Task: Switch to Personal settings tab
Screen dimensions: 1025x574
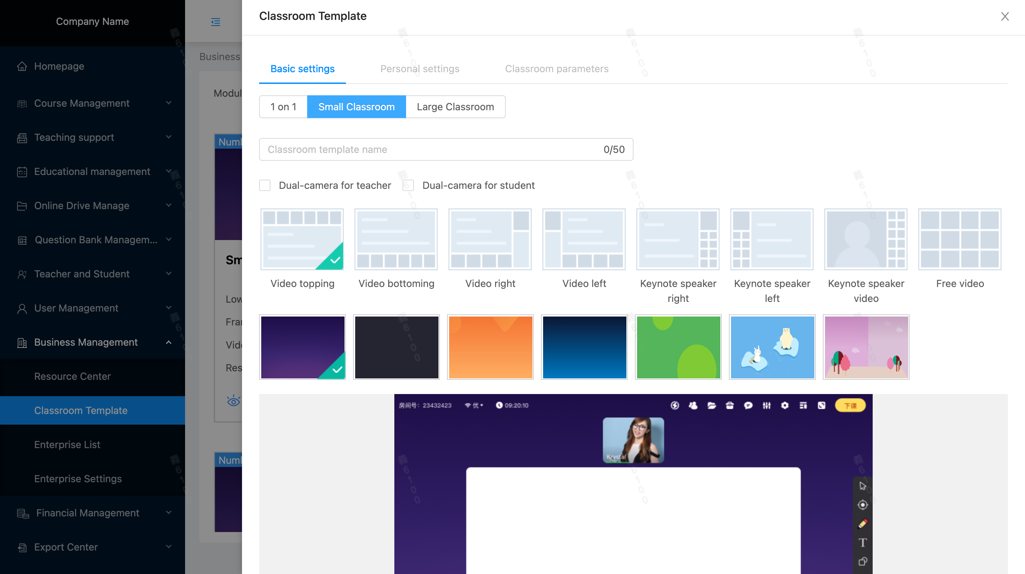Action: pyautogui.click(x=419, y=69)
